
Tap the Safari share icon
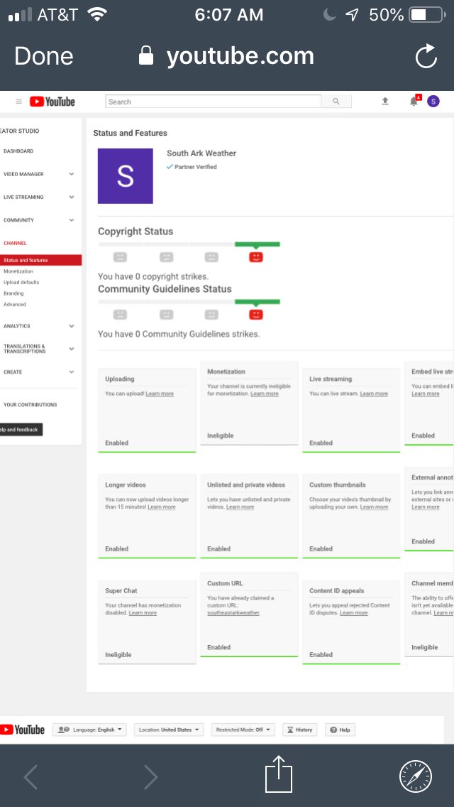pos(279,773)
